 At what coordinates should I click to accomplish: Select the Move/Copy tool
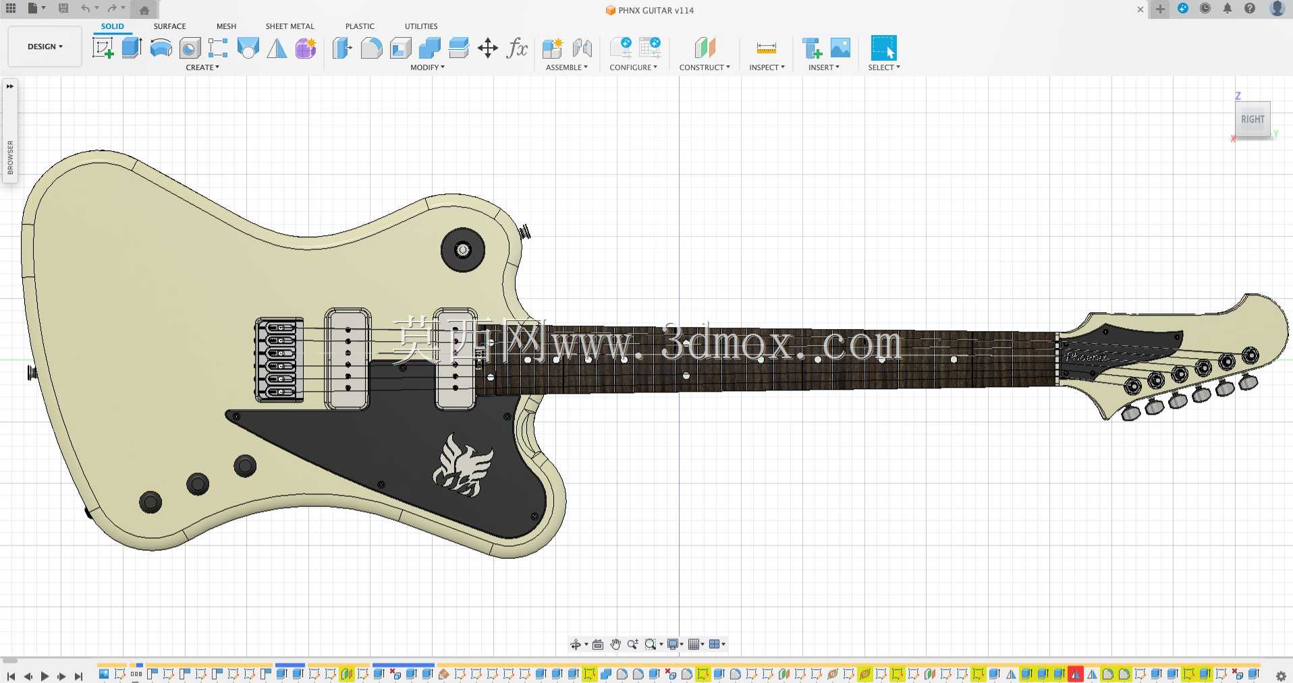pyautogui.click(x=487, y=48)
